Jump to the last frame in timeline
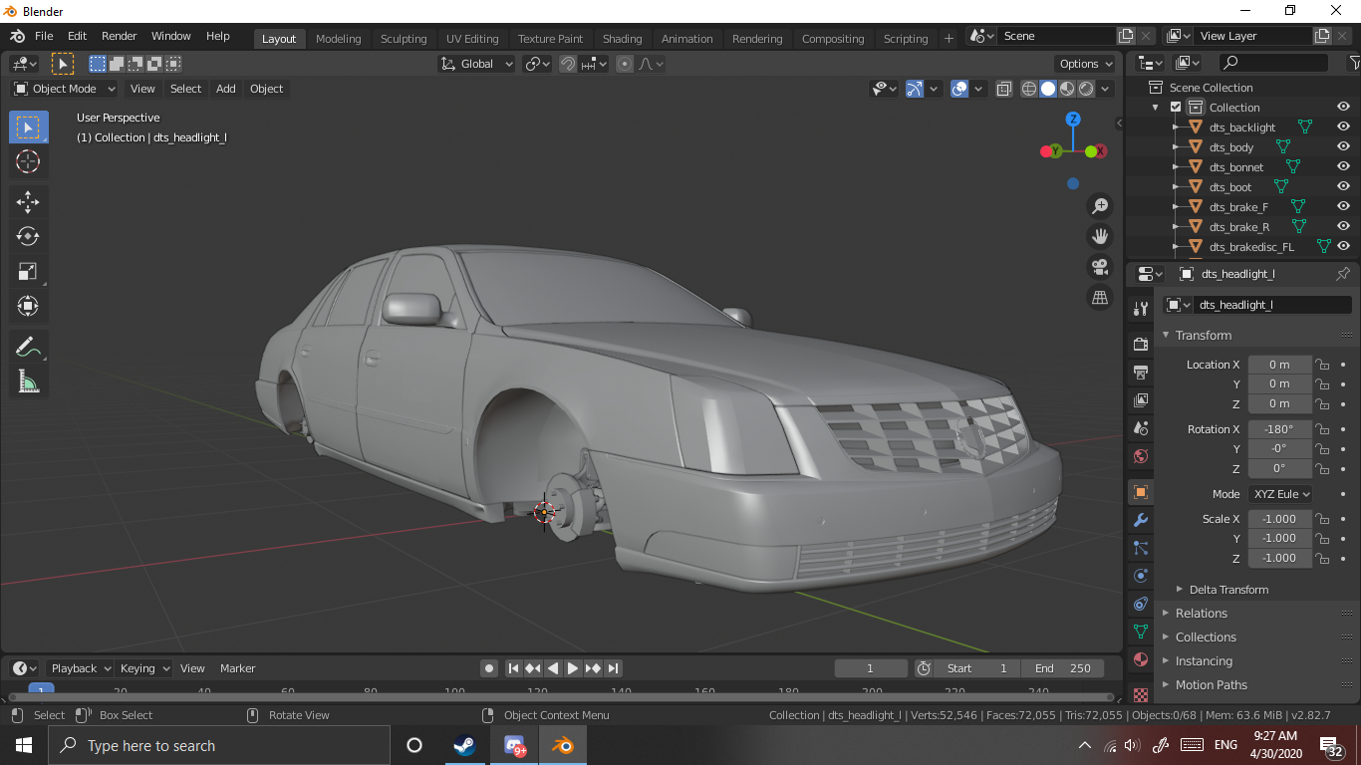Screen dimensions: 1361x765 [614, 668]
